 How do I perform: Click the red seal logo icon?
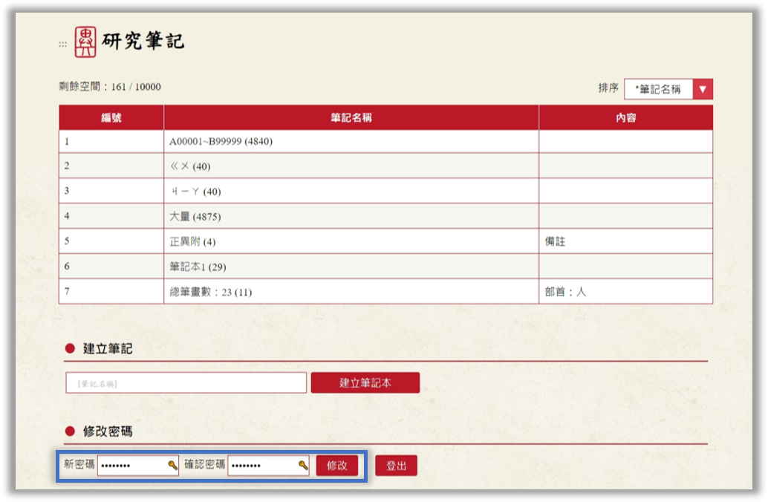point(85,42)
